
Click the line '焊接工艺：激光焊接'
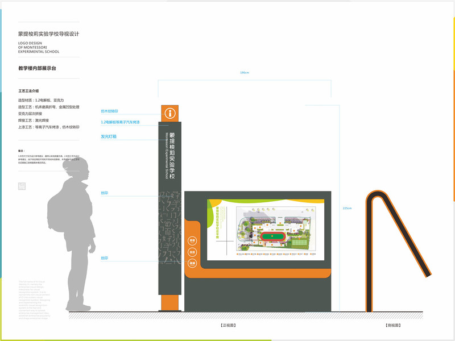click(x=34, y=120)
